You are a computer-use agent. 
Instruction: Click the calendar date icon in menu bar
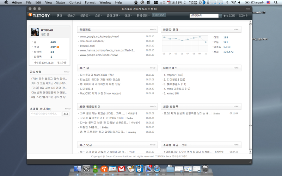coord(169,2)
